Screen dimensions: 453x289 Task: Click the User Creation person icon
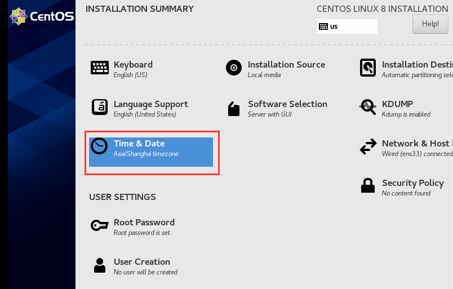click(100, 265)
